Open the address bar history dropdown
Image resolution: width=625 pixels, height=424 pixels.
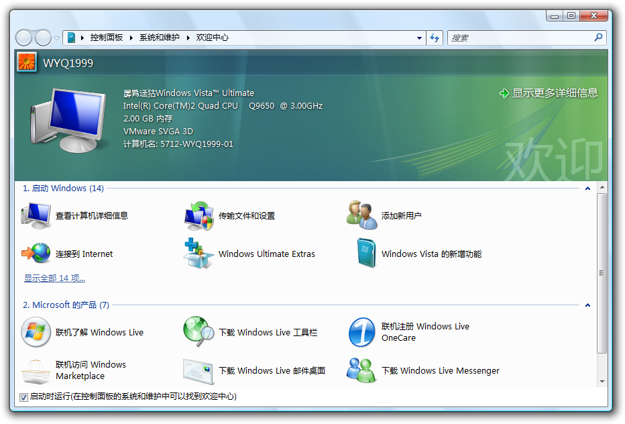419,38
